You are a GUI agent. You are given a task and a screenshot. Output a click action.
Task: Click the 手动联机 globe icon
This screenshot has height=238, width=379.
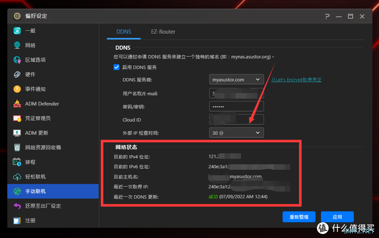click(17, 191)
